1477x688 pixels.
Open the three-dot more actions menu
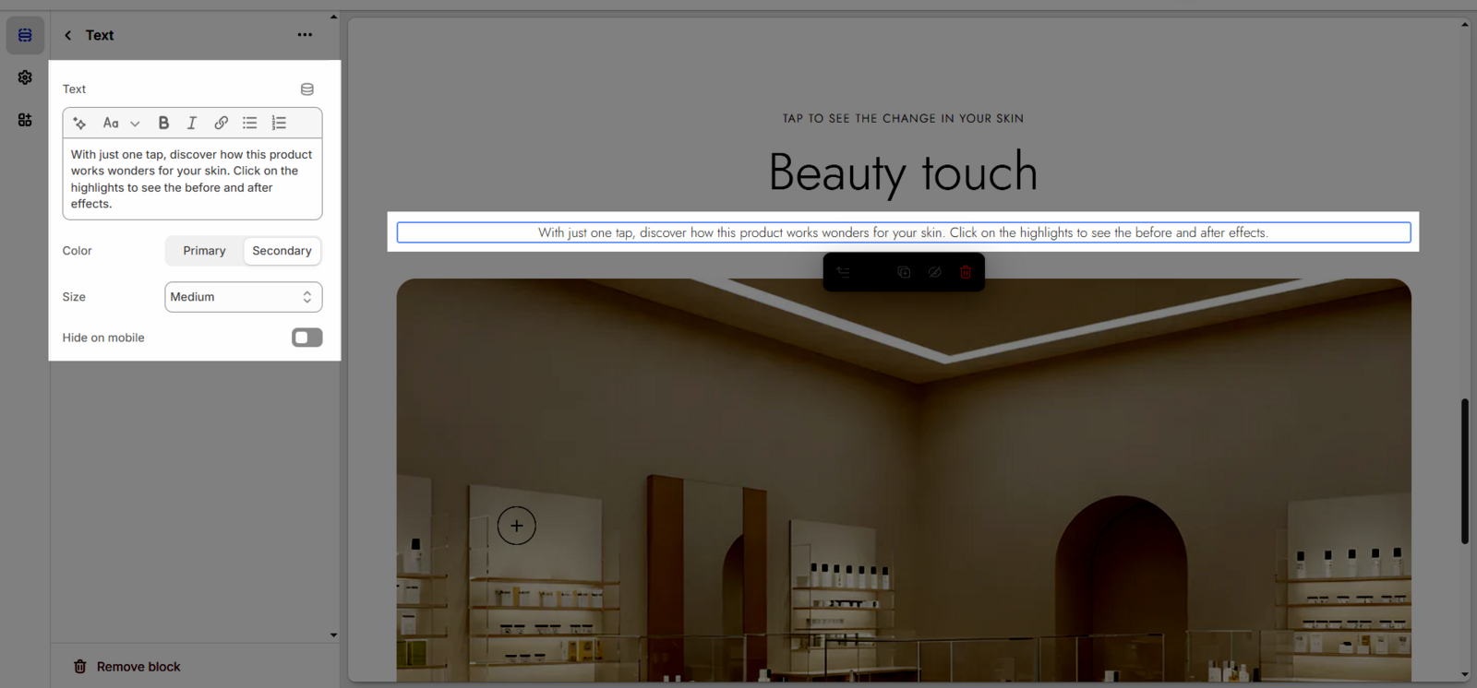click(305, 35)
